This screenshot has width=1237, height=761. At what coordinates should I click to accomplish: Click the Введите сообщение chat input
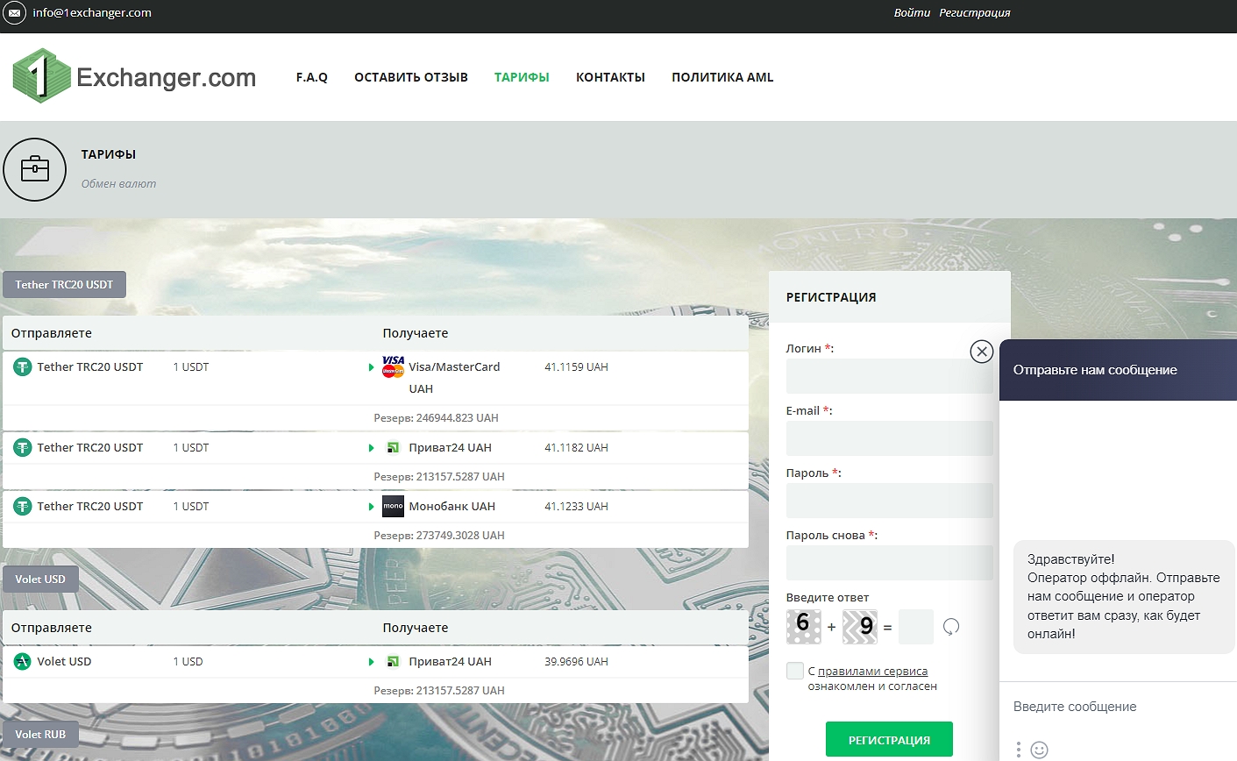tap(1113, 707)
